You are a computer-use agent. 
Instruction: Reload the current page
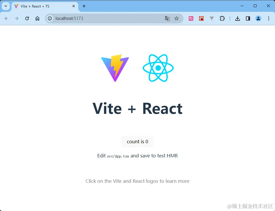click(x=27, y=18)
